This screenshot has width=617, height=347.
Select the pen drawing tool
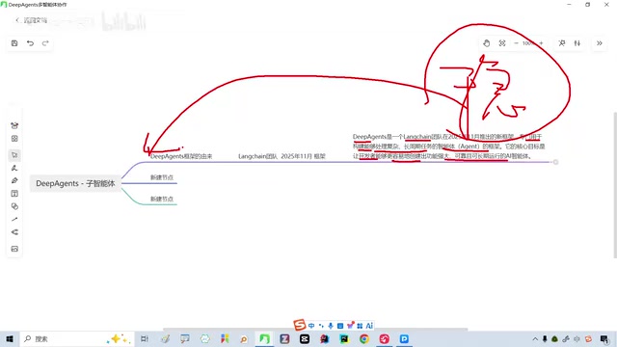[x=14, y=180]
